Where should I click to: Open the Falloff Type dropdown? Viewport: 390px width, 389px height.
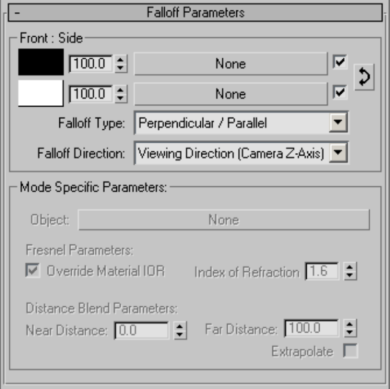[x=337, y=123]
